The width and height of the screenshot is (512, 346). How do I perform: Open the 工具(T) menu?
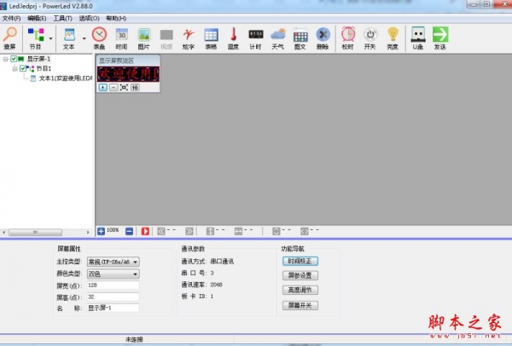pyautogui.click(x=62, y=17)
